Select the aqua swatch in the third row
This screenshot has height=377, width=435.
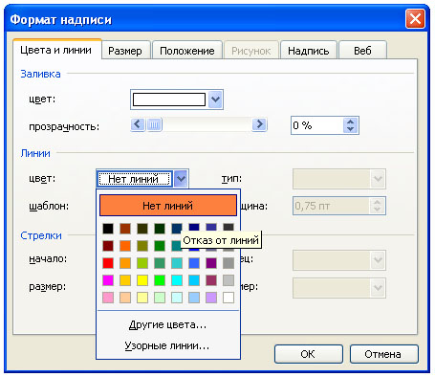[177, 263]
